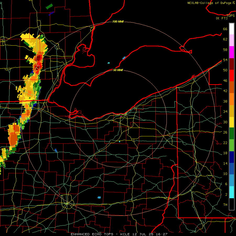Click the dark orange 46 kft legend swatch
Viewport: 236px width, 236px height.
(x=232, y=87)
